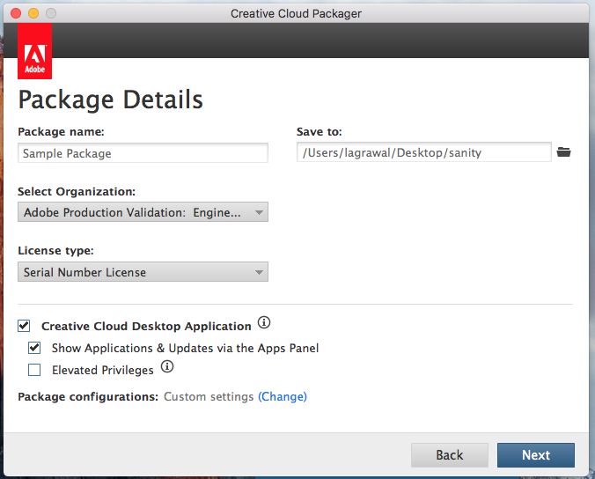Uncheck Creative Cloud Desktop Application checkbox
This screenshot has height=479, width=595.
pyautogui.click(x=24, y=326)
